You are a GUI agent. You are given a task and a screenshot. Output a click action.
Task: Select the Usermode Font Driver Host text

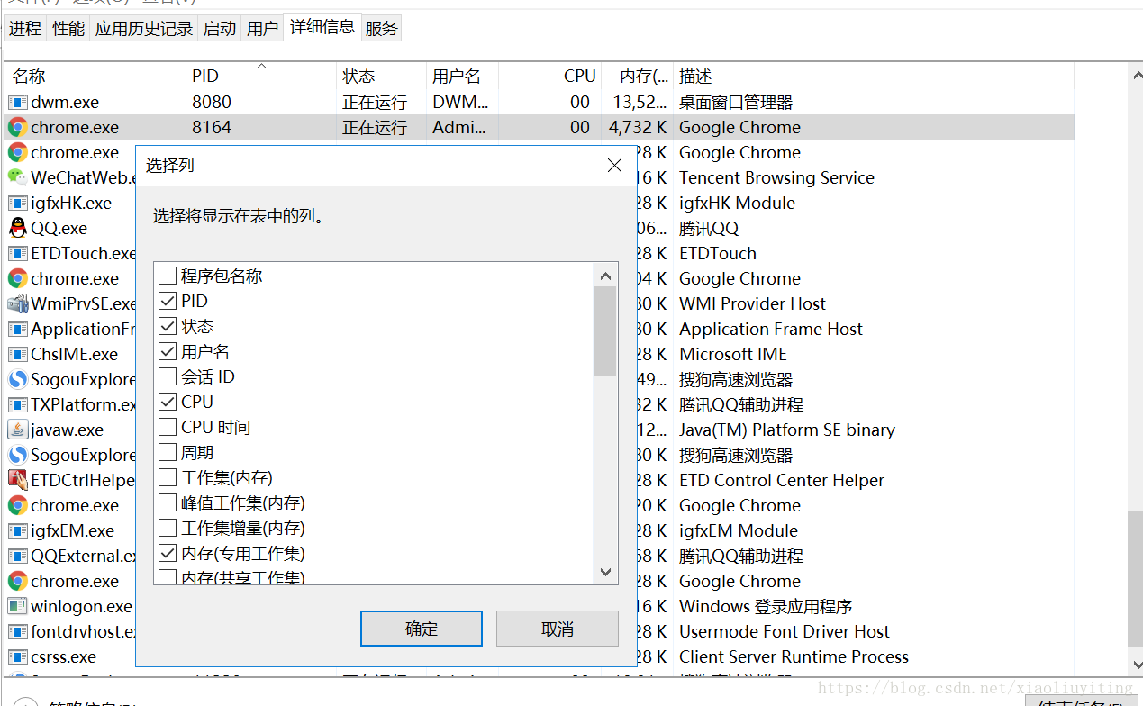(x=785, y=631)
